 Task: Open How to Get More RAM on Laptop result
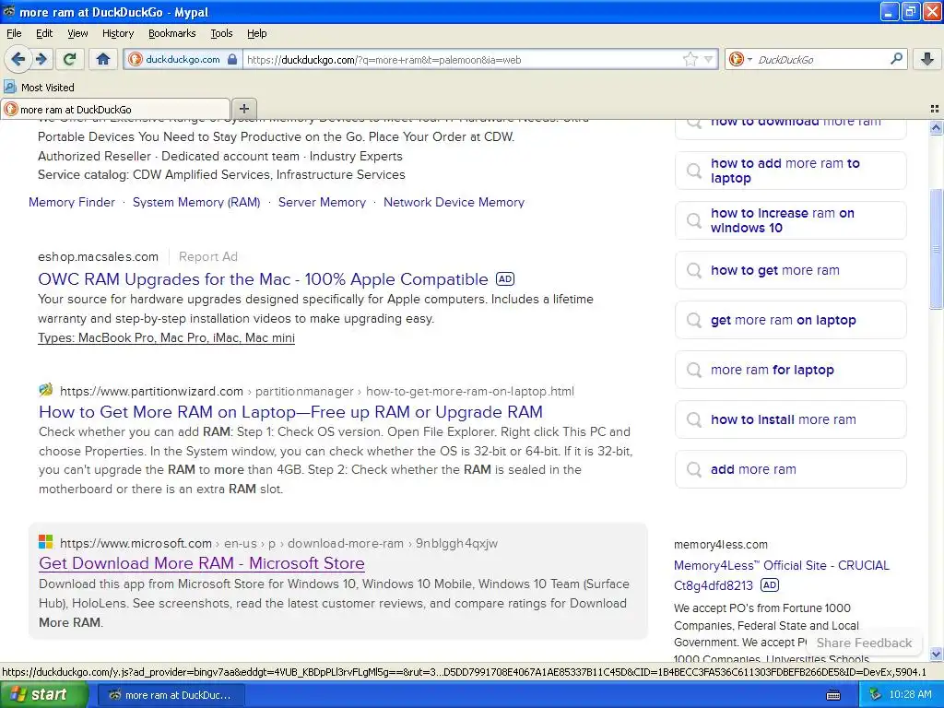click(290, 412)
